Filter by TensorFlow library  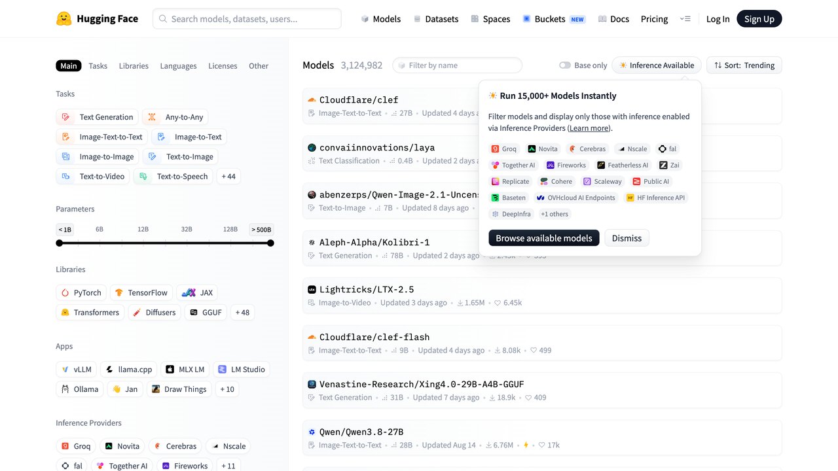(141, 292)
